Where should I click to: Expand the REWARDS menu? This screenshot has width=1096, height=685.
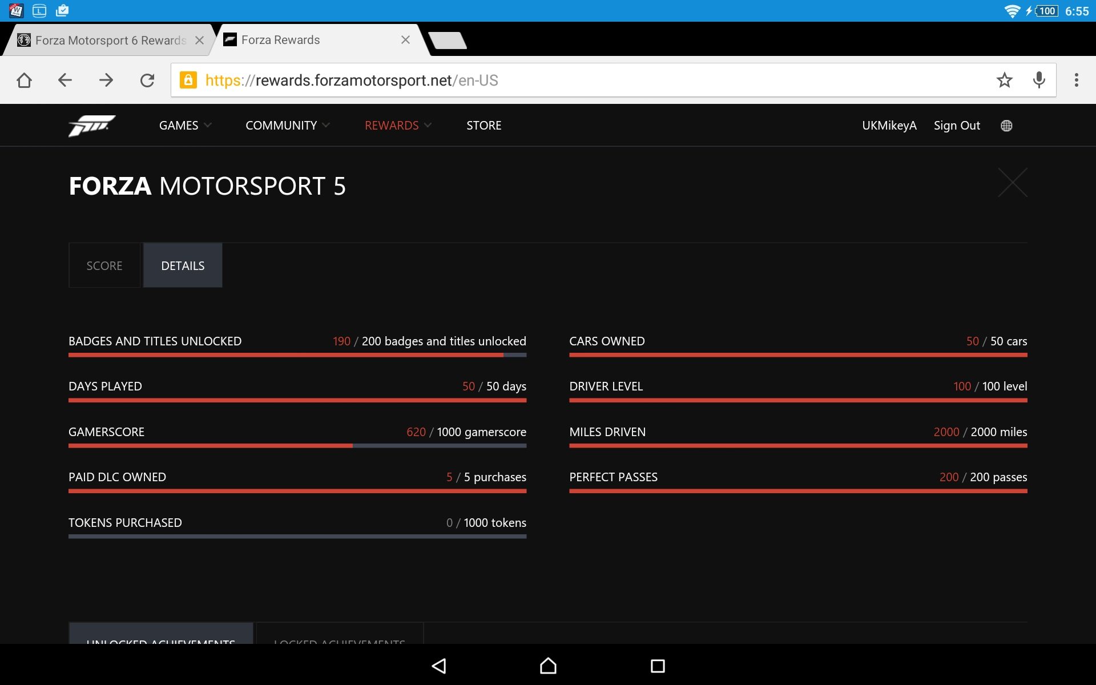tap(398, 126)
